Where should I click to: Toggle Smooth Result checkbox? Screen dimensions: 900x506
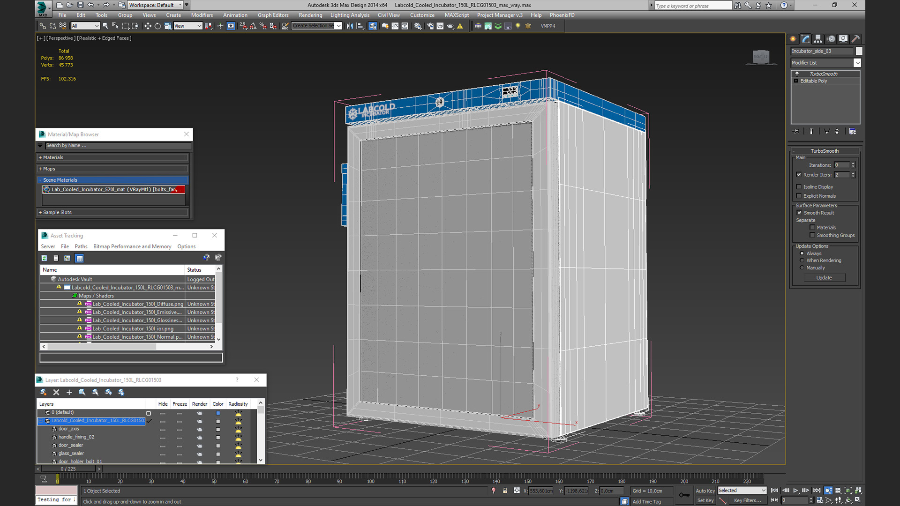tap(799, 213)
